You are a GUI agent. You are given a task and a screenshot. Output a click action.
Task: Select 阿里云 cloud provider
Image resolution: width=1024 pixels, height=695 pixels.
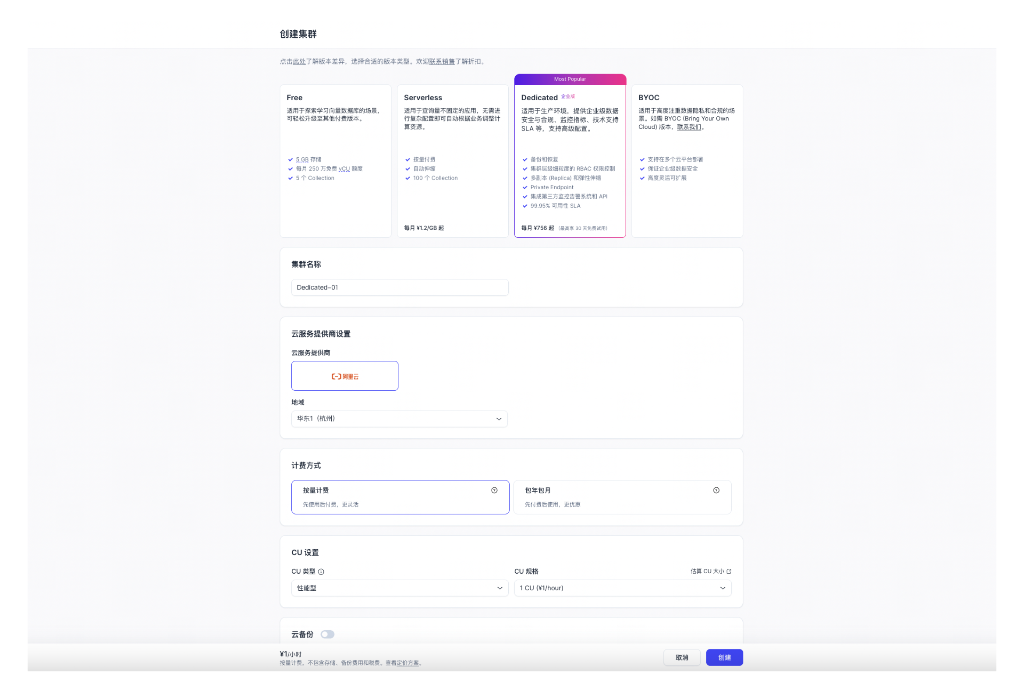344,376
